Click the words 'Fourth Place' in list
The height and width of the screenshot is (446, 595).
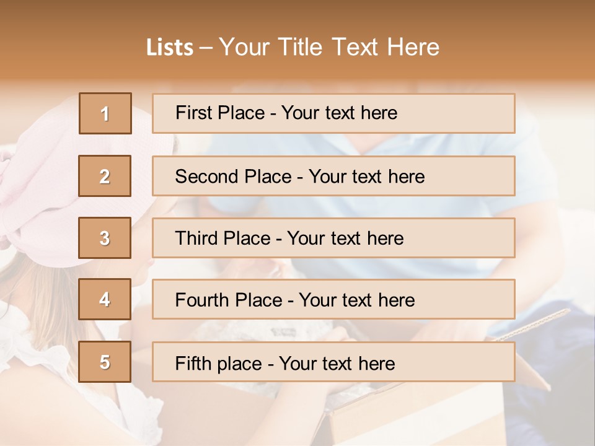coord(229,300)
